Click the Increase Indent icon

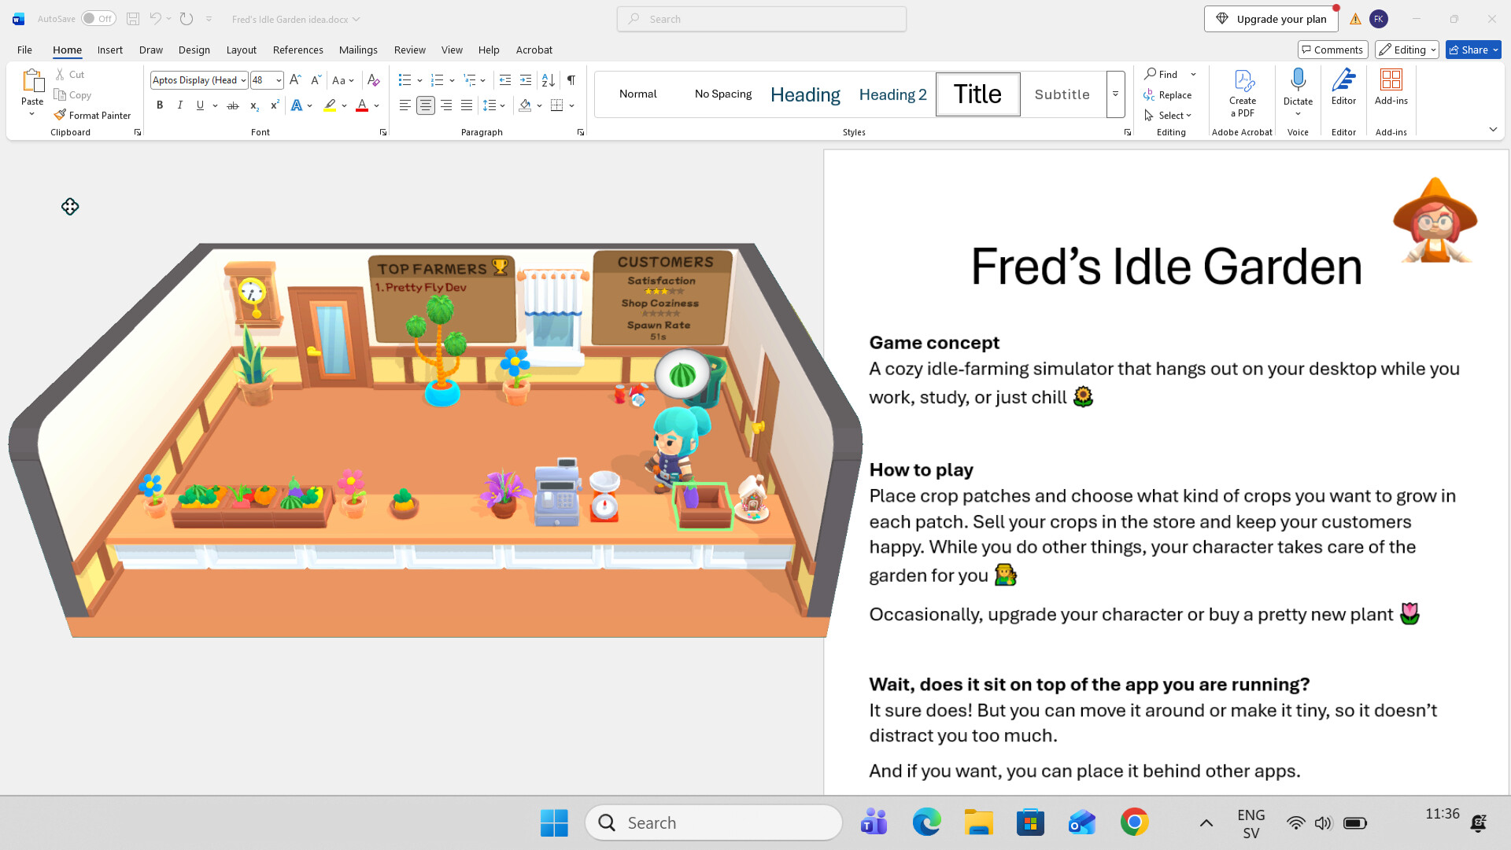[526, 80]
